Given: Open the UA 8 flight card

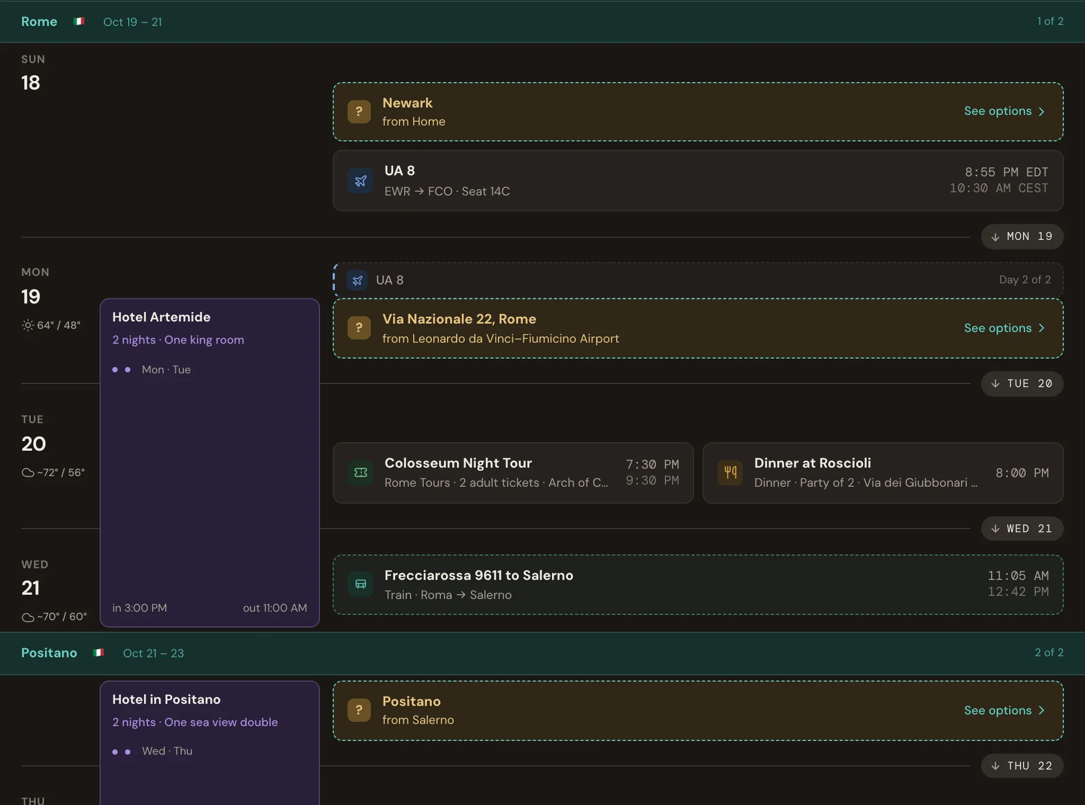Looking at the screenshot, I should 698,181.
